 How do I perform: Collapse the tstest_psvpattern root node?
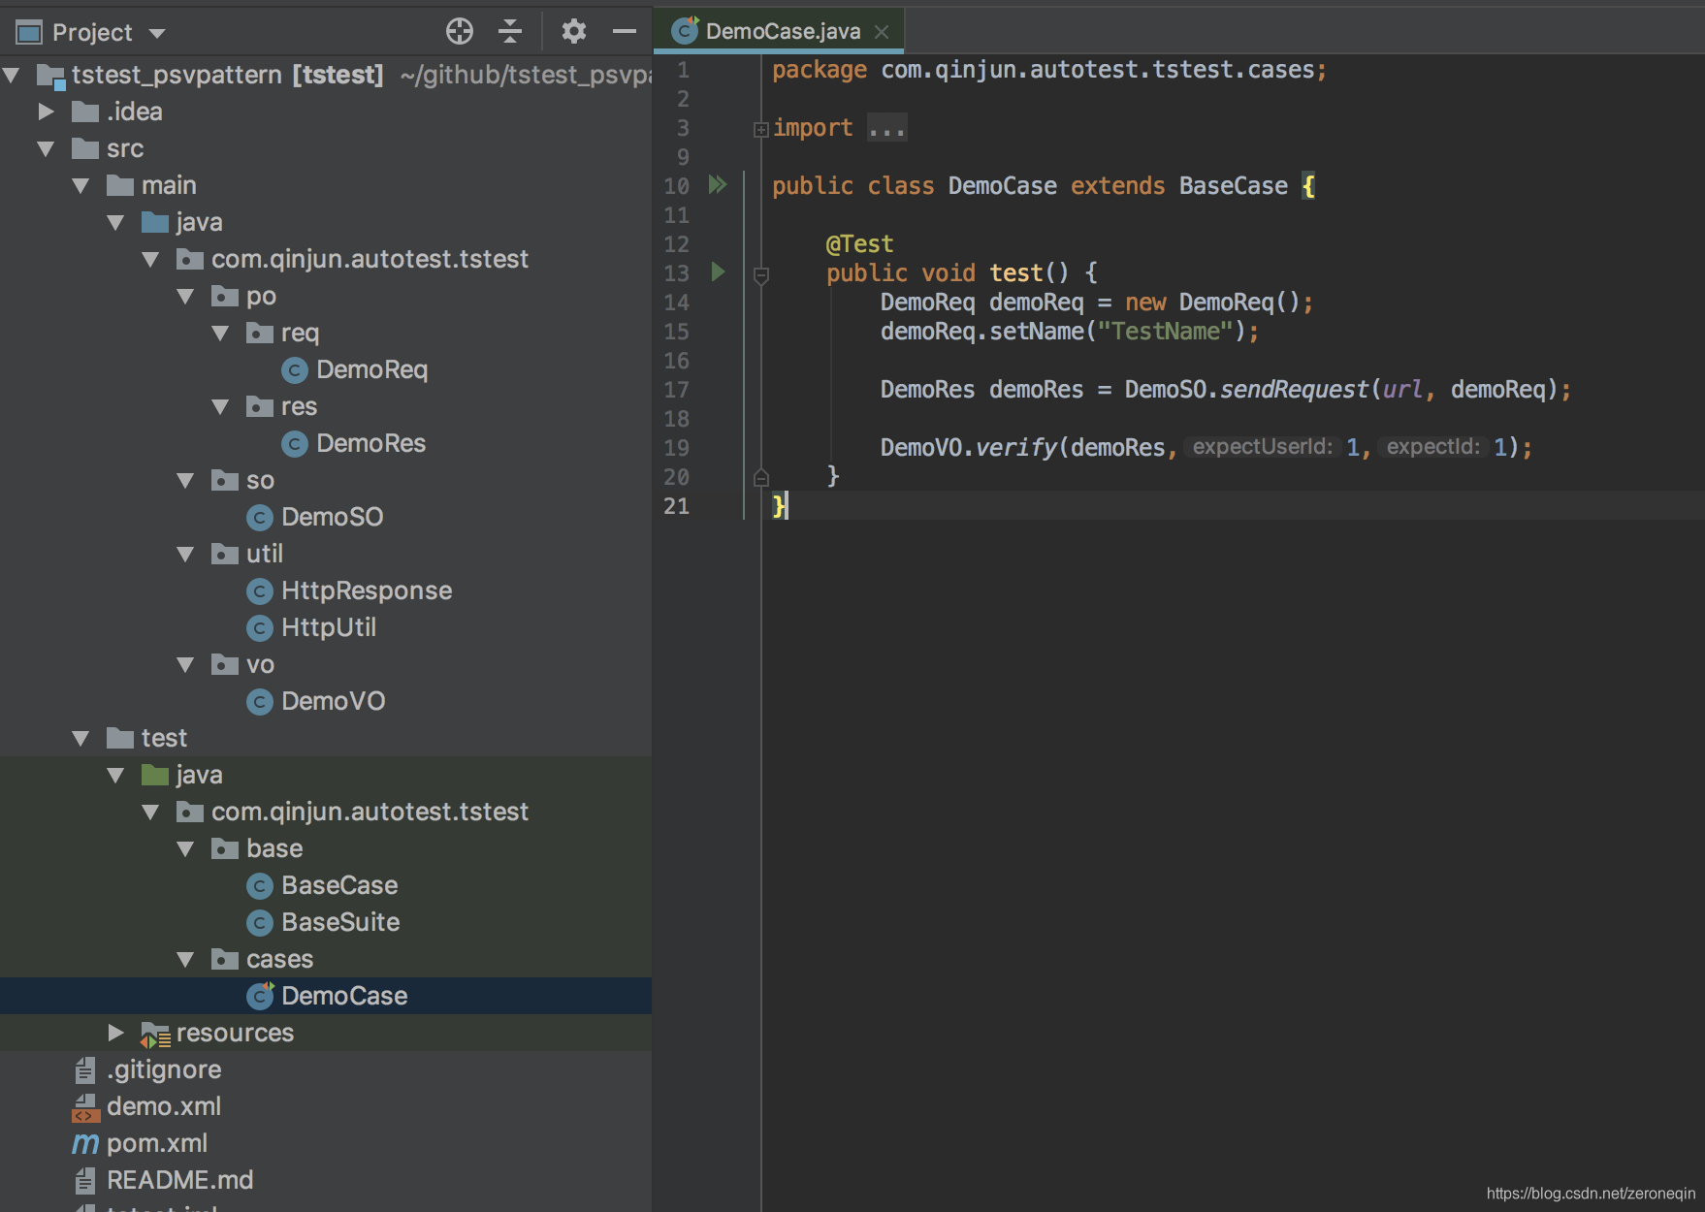click(12, 75)
